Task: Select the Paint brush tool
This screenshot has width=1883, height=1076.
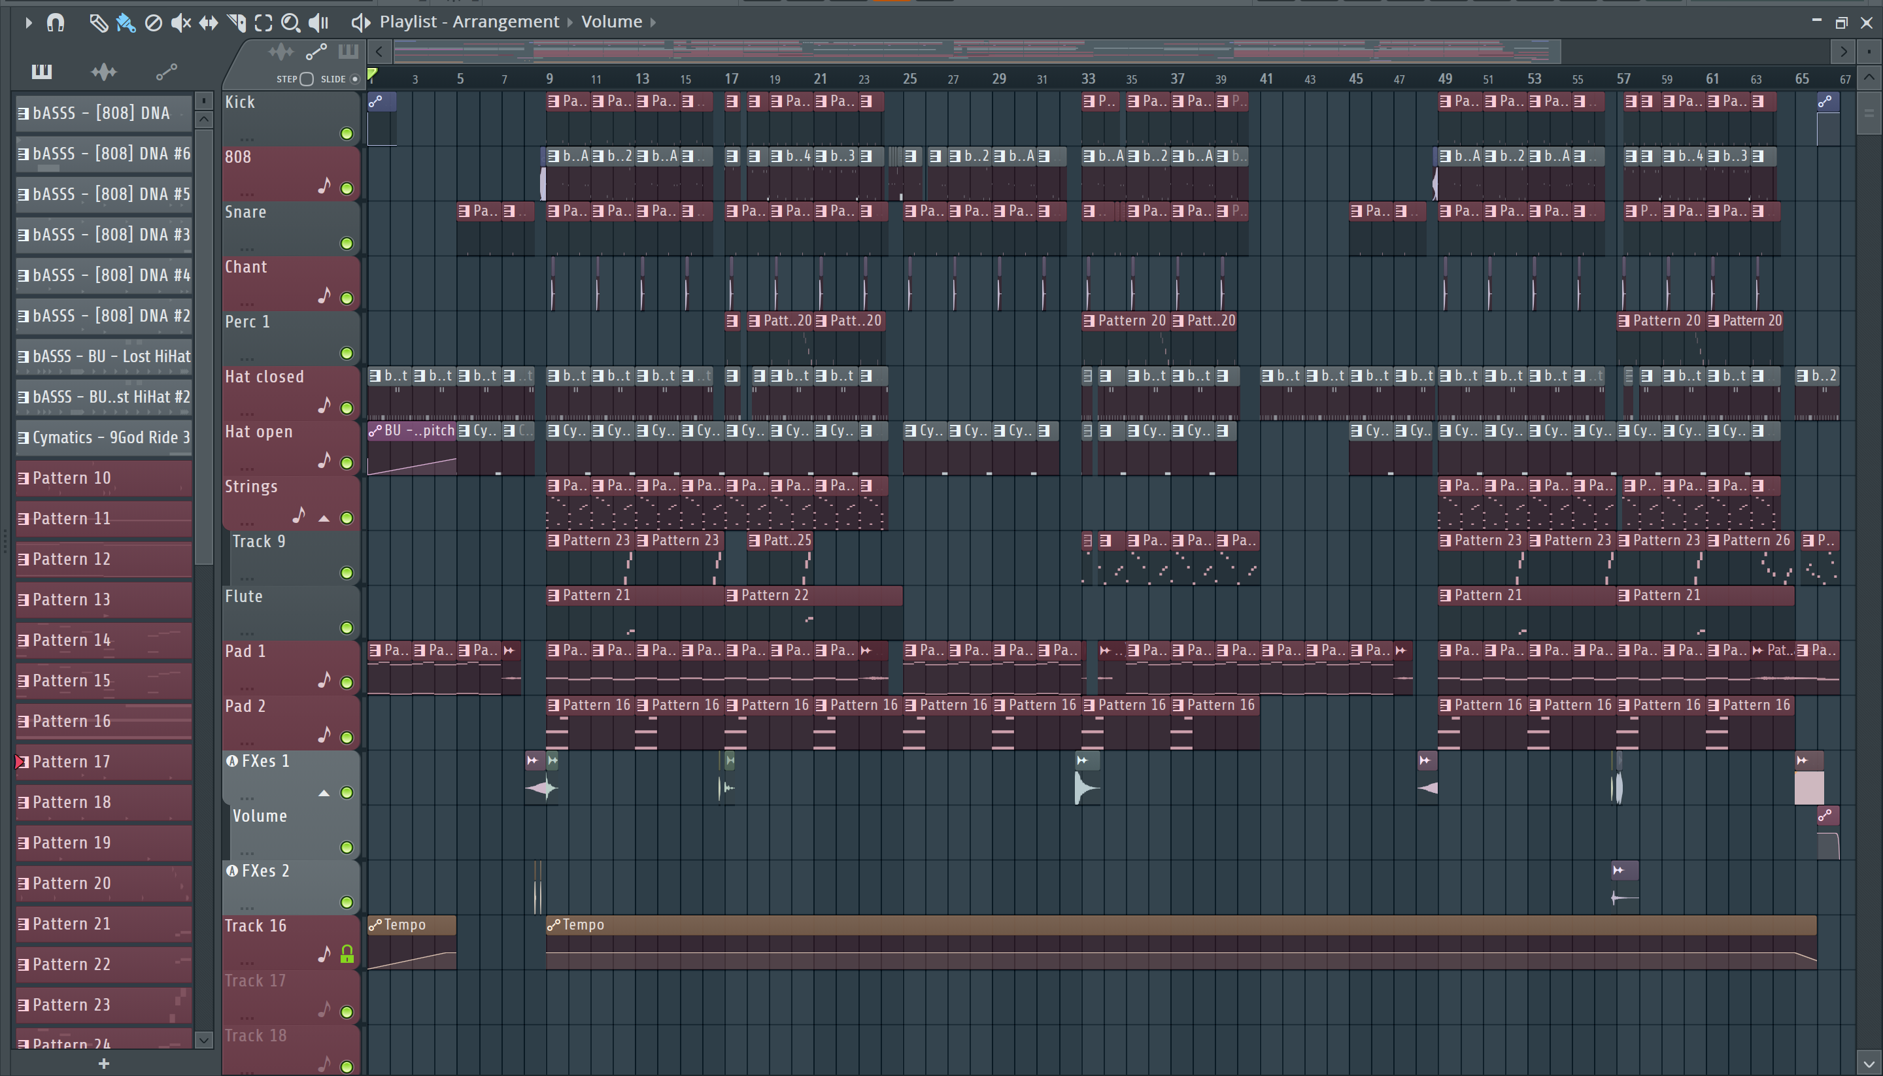Action: tap(126, 23)
